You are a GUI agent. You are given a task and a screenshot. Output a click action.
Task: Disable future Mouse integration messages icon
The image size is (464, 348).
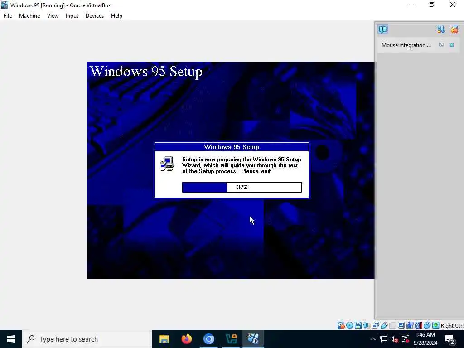441,45
